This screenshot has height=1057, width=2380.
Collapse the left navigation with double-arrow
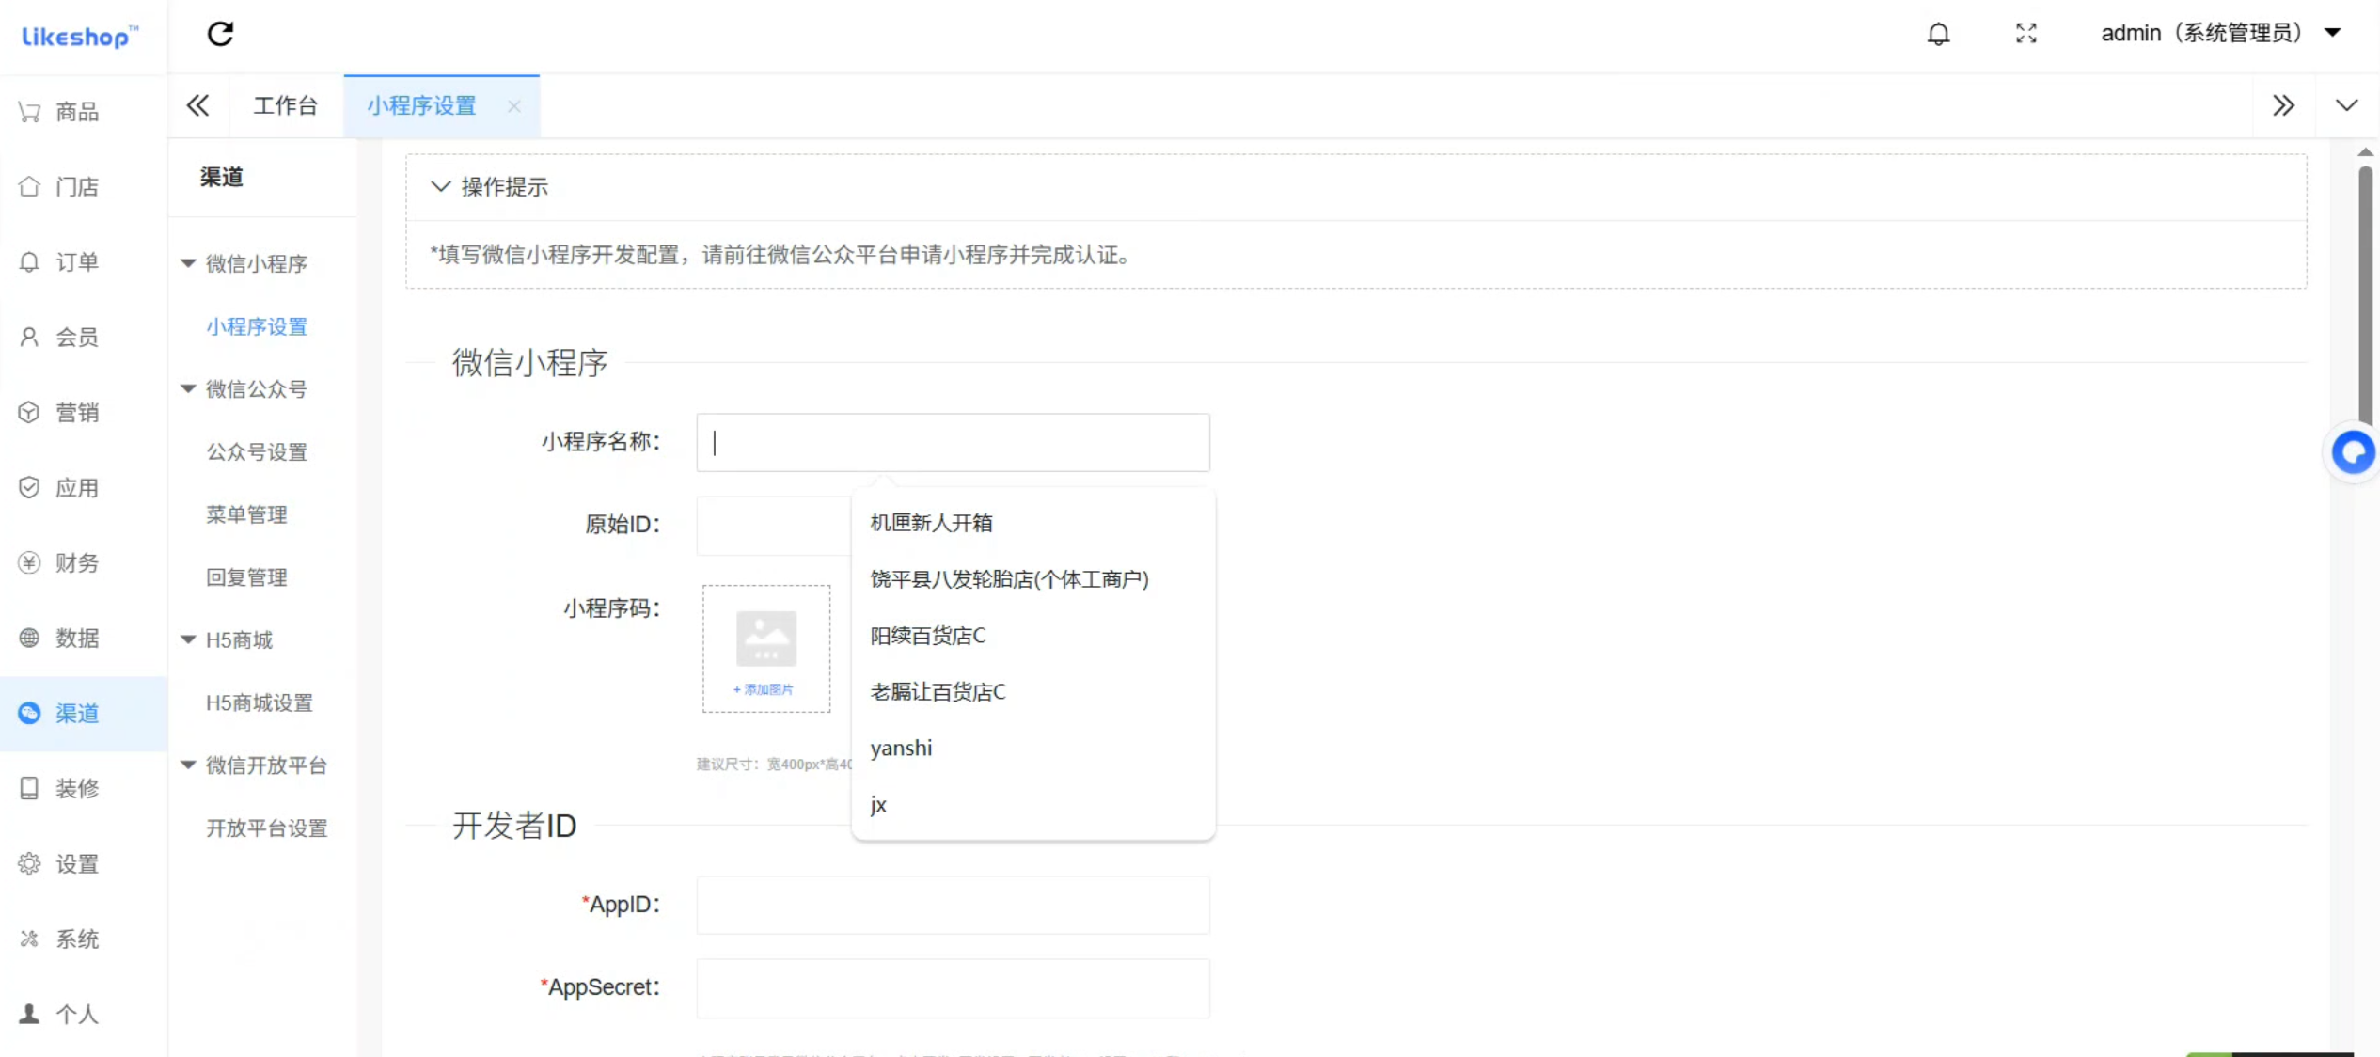197,105
